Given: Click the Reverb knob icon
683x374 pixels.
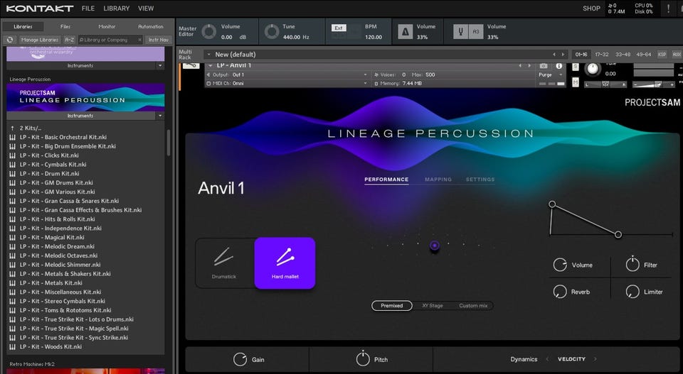Looking at the screenshot, I should click(561, 292).
